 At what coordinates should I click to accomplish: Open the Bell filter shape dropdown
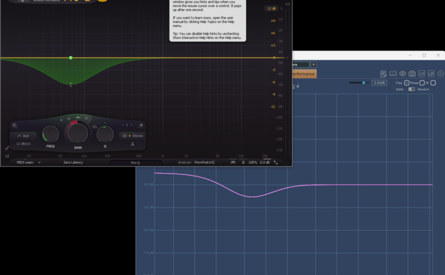click(x=23, y=136)
